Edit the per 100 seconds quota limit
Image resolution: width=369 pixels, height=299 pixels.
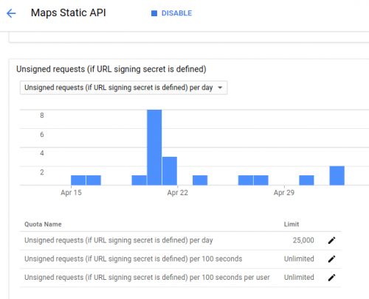pyautogui.click(x=331, y=259)
